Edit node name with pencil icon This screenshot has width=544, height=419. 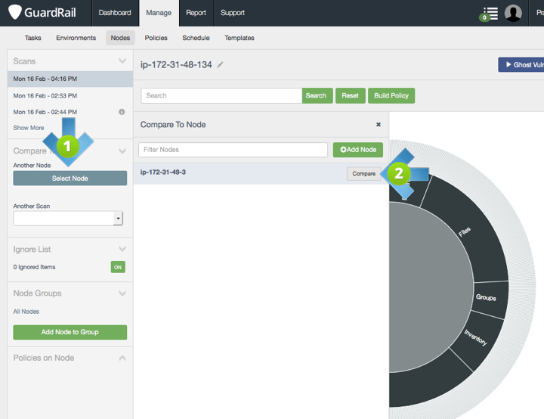pyautogui.click(x=220, y=64)
